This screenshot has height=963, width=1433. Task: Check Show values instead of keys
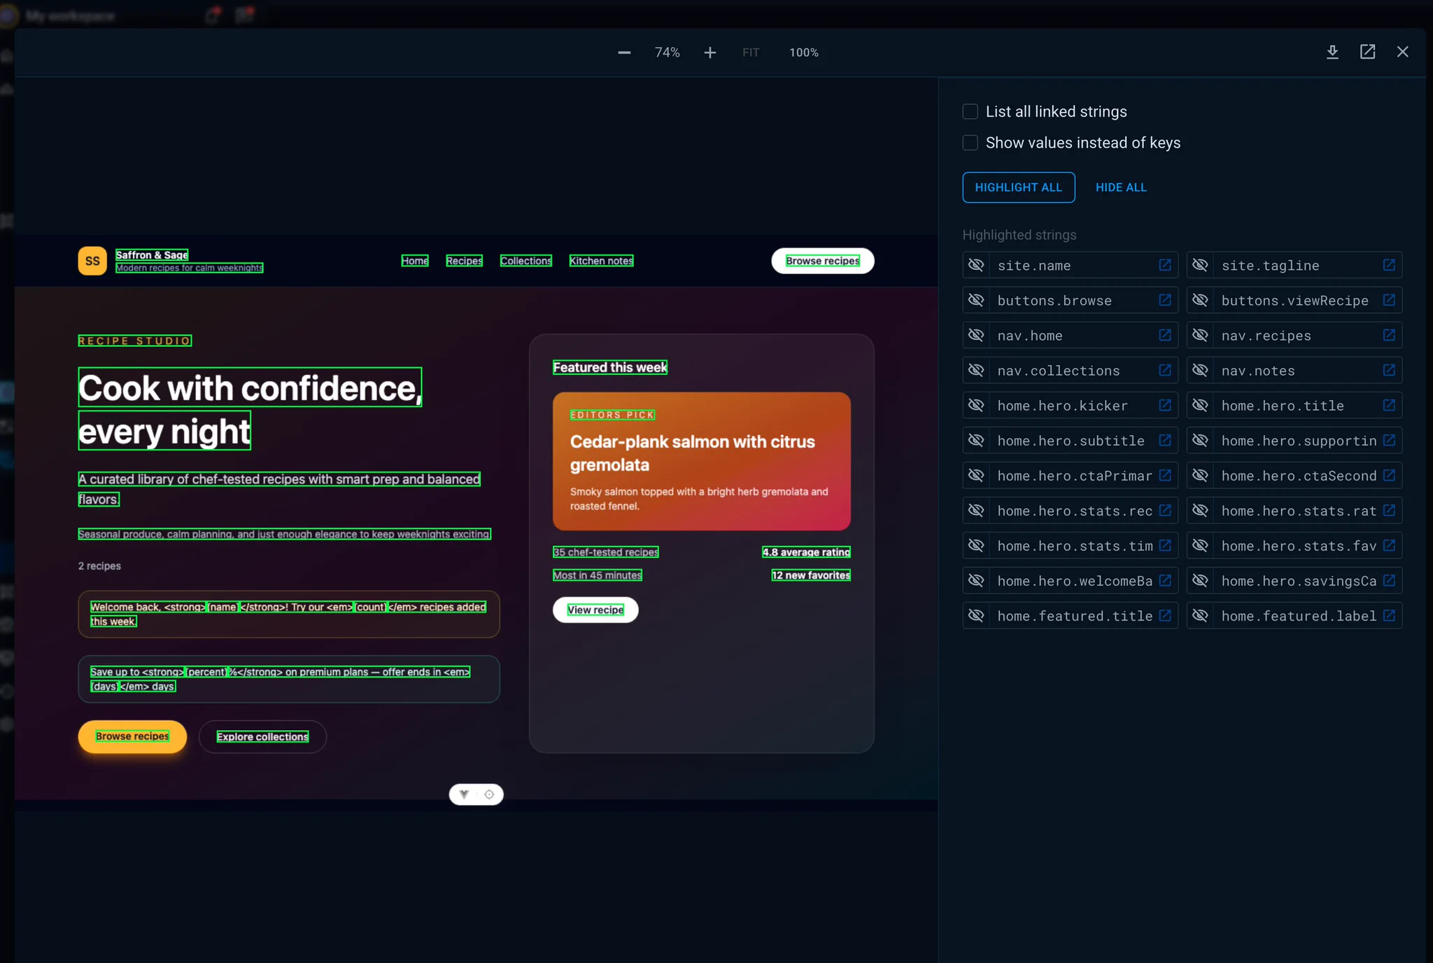970,143
